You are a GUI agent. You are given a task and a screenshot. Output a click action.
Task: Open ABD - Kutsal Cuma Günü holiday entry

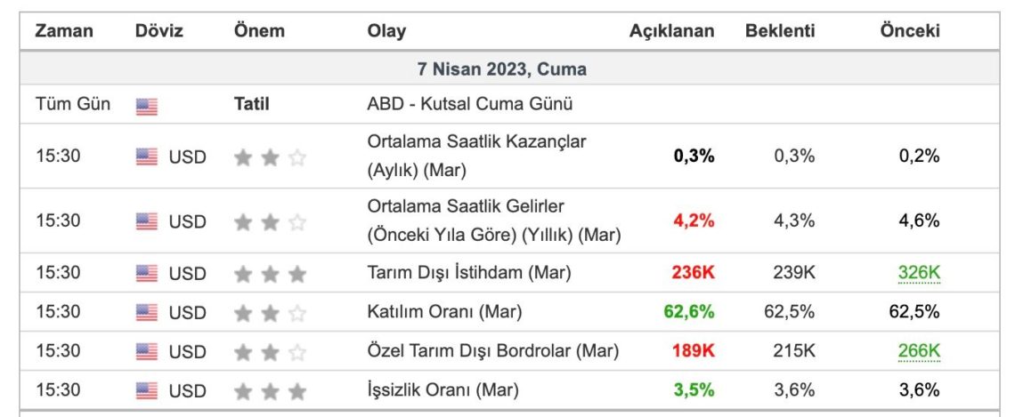tap(470, 104)
